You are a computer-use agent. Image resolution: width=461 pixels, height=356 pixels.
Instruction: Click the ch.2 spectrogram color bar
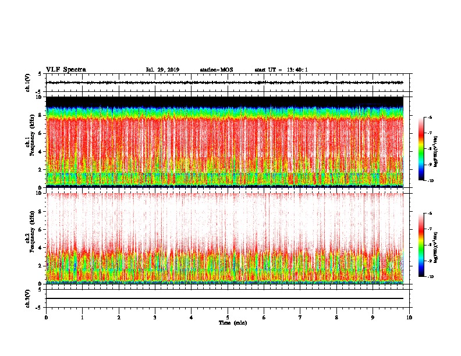(x=421, y=245)
